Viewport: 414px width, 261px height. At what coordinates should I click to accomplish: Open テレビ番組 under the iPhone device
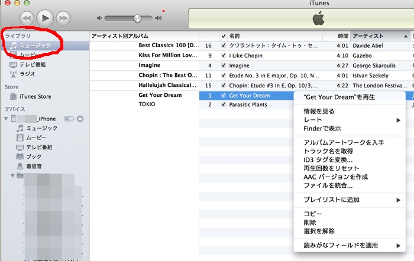click(x=39, y=147)
